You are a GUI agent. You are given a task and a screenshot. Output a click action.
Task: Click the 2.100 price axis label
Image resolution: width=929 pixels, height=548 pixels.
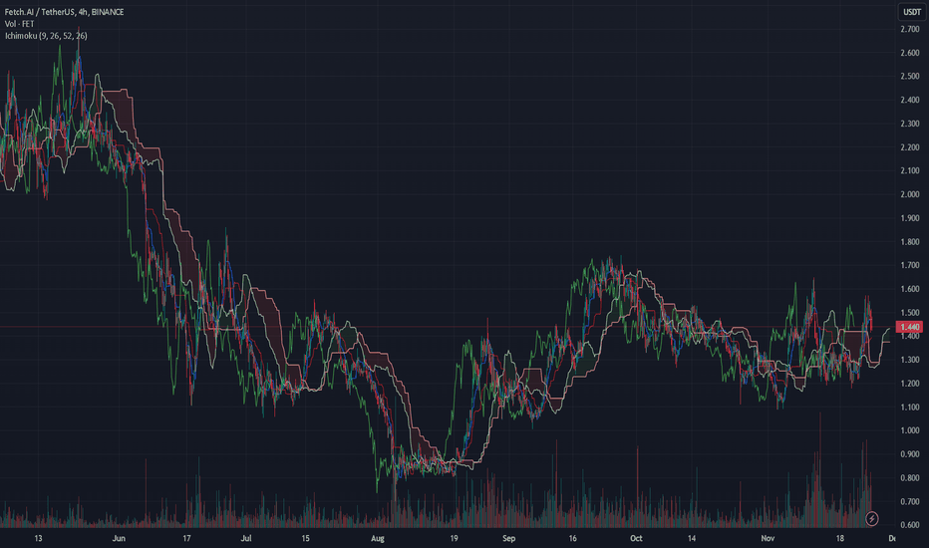coord(910,170)
